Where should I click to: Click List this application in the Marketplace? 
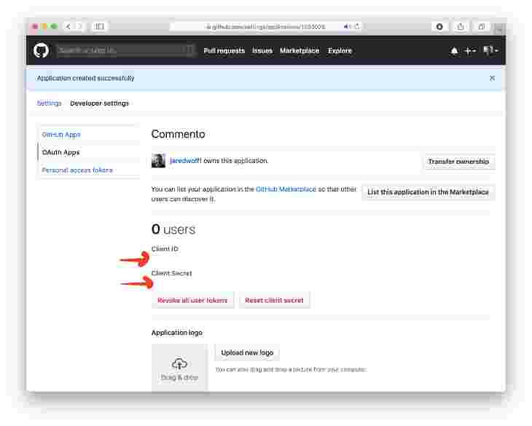coord(428,192)
